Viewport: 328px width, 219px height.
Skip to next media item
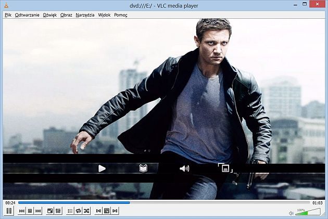(x=38, y=211)
